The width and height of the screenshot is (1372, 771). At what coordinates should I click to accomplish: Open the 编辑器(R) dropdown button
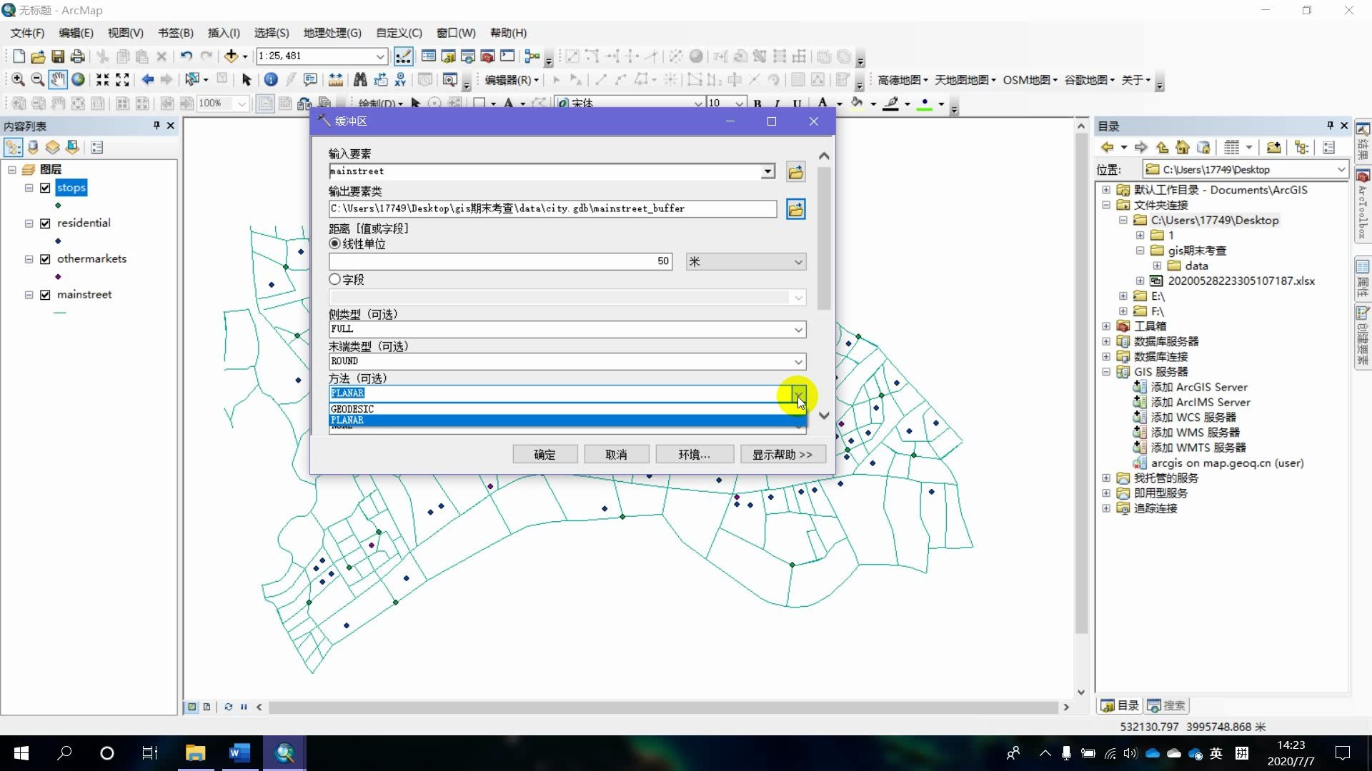511,80
